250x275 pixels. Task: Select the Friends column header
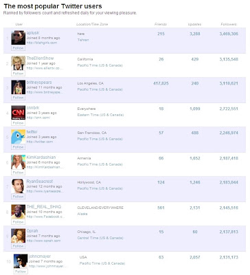(161, 24)
